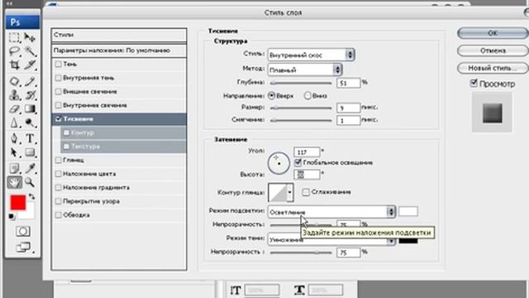
Task: Tick the Контур sub-effect checkbox
Action: pyautogui.click(x=66, y=132)
